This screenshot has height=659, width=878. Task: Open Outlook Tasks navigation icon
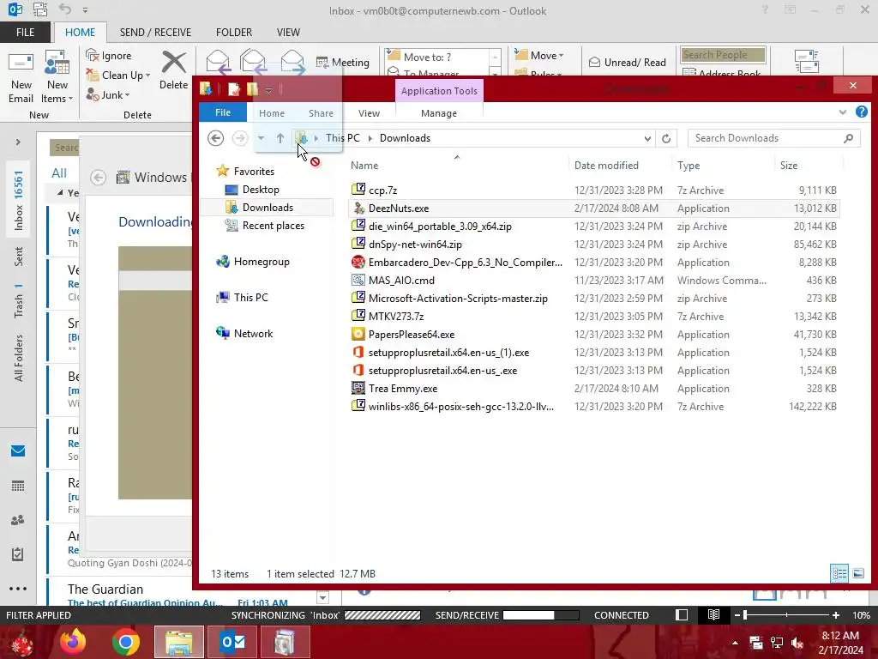[18, 554]
